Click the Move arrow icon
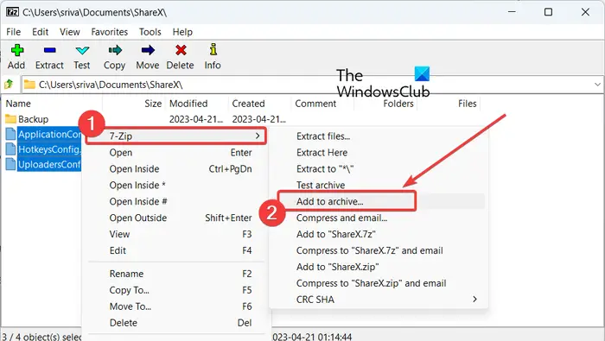605x341 pixels. point(148,50)
